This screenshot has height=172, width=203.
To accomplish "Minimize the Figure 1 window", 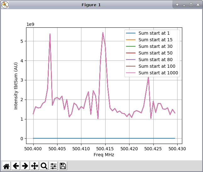I will (x=184, y=5).
